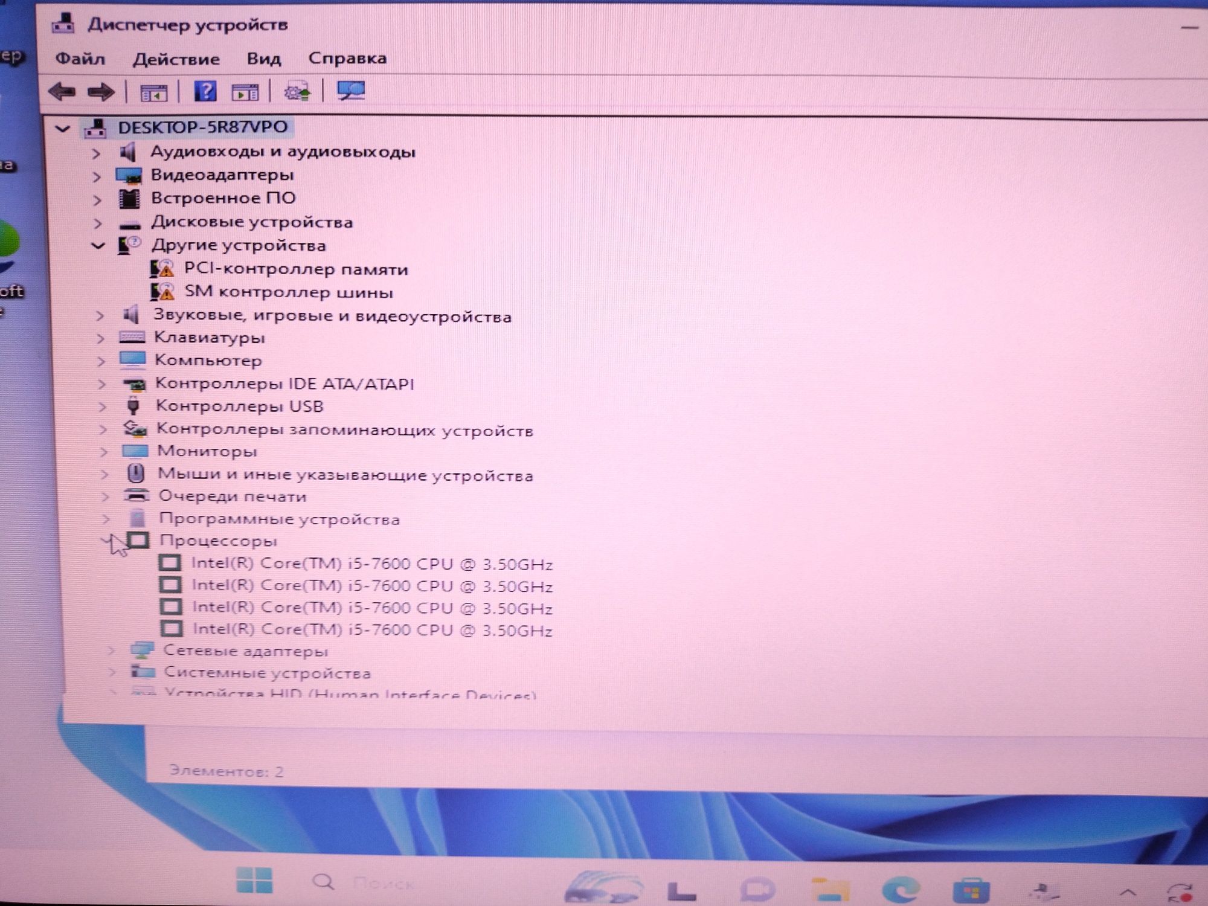Open the Help question-mark toolbar icon
This screenshot has height=906, width=1208.
(x=205, y=91)
